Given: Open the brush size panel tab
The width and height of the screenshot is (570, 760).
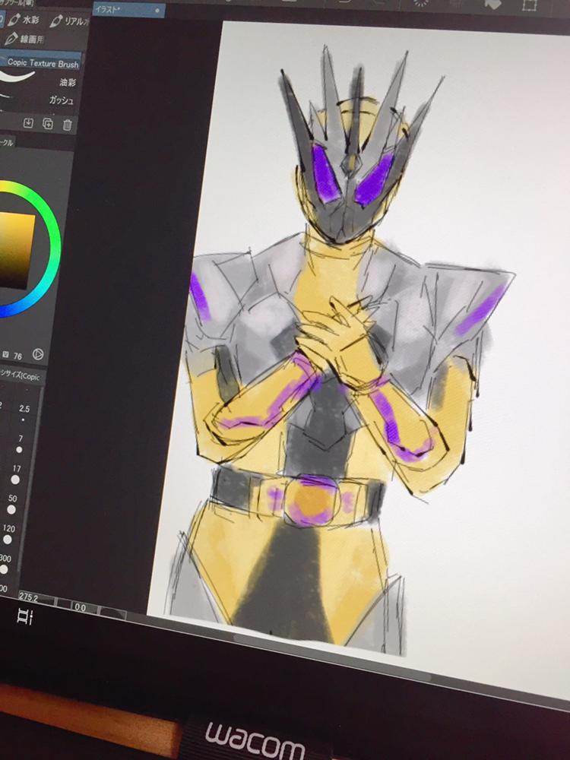Looking at the screenshot, I should point(21,376).
